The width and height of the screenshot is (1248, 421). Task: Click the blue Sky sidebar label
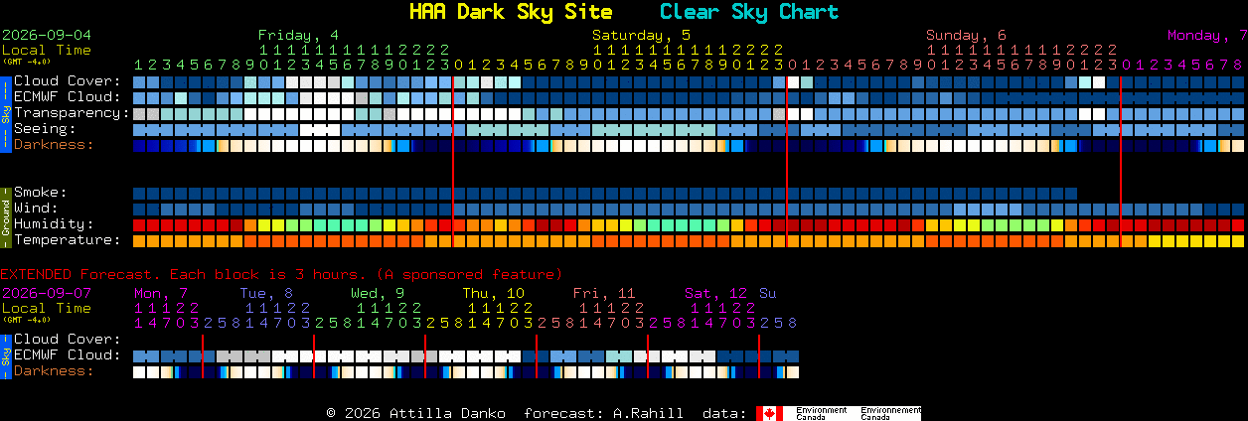tap(5, 112)
